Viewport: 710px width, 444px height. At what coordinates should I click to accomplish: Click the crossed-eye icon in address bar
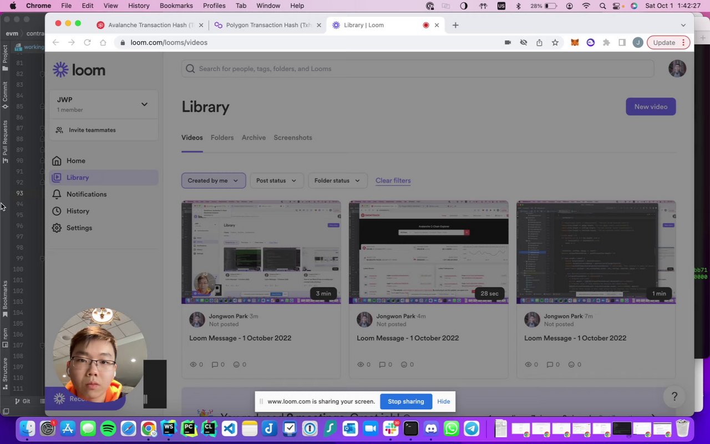523,42
